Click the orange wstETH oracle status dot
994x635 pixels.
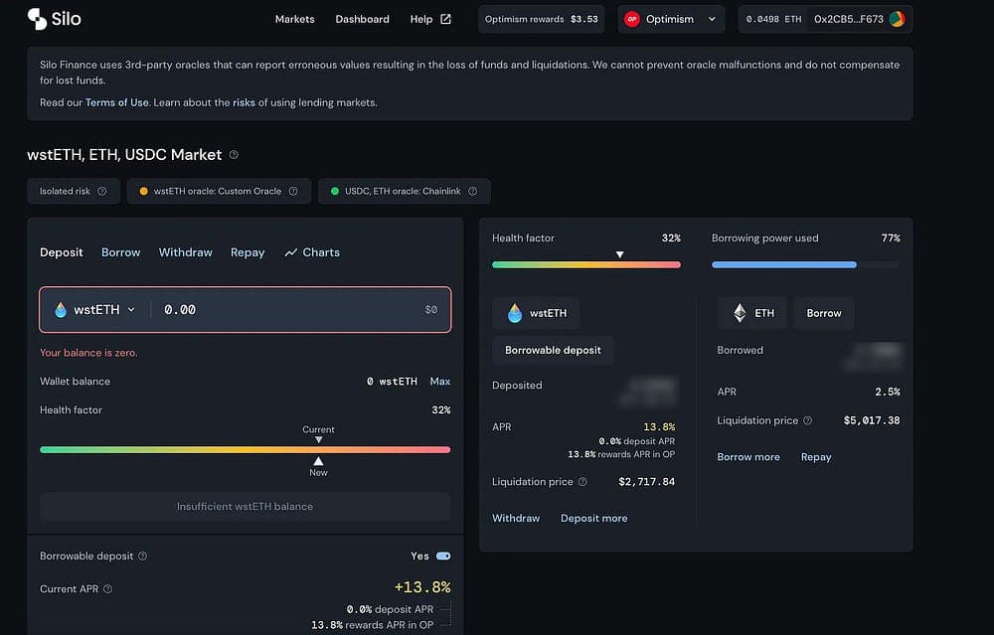click(x=144, y=191)
